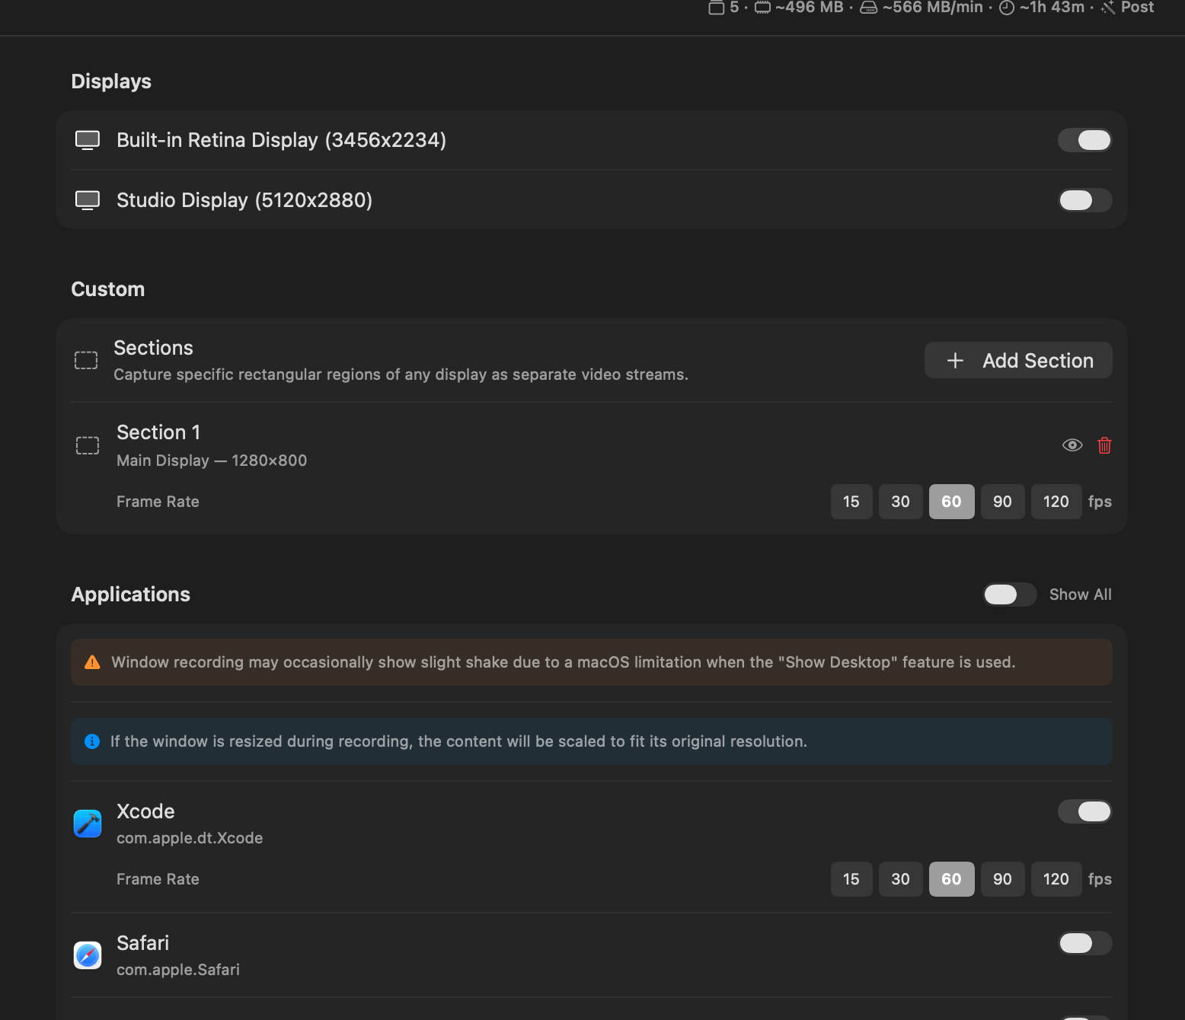
Task: Click the com.apple.Safari bundle identifier
Action: 178,970
